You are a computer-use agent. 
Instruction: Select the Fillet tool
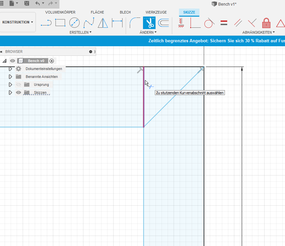(x=135, y=23)
